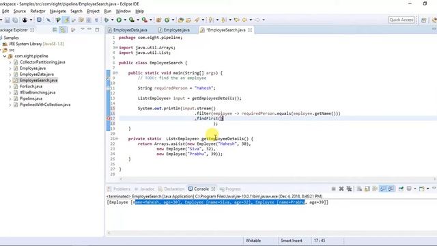The width and height of the screenshot is (437, 246).
Task: Select PipelinesWithCollection.java in Package Explorer
Action: pyautogui.click(x=45, y=105)
